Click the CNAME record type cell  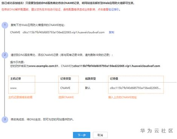coord(65,88)
